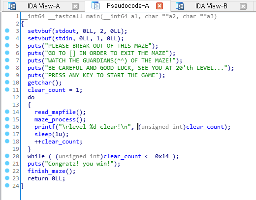
Task: Select the Pseudocode-A tab
Action: click(128, 6)
